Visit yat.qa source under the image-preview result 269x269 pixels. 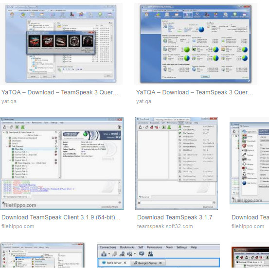coord(9,101)
